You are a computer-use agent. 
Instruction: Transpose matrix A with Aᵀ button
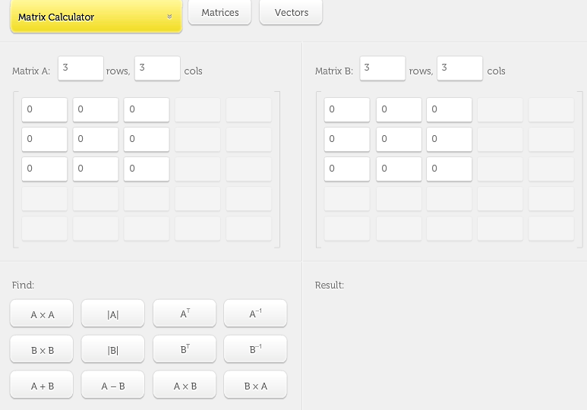(x=185, y=314)
